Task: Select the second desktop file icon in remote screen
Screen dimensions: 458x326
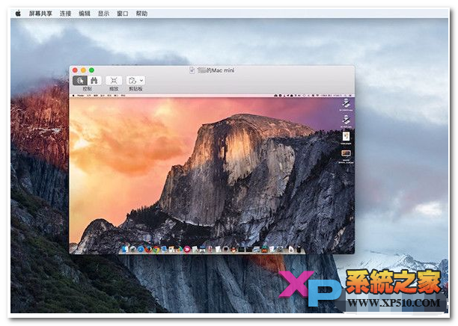Action: point(346,120)
